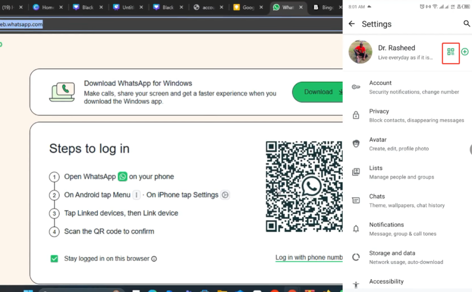The image size is (472, 292).
Task: Open search in phone Settings screen
Action: (466, 23)
